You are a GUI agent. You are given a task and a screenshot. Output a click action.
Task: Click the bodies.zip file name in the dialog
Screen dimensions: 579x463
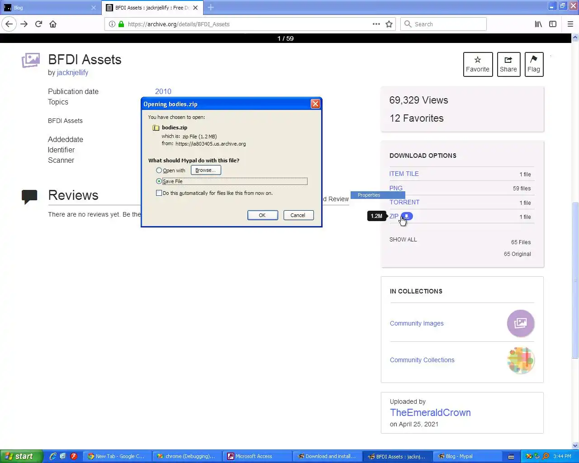click(x=175, y=128)
